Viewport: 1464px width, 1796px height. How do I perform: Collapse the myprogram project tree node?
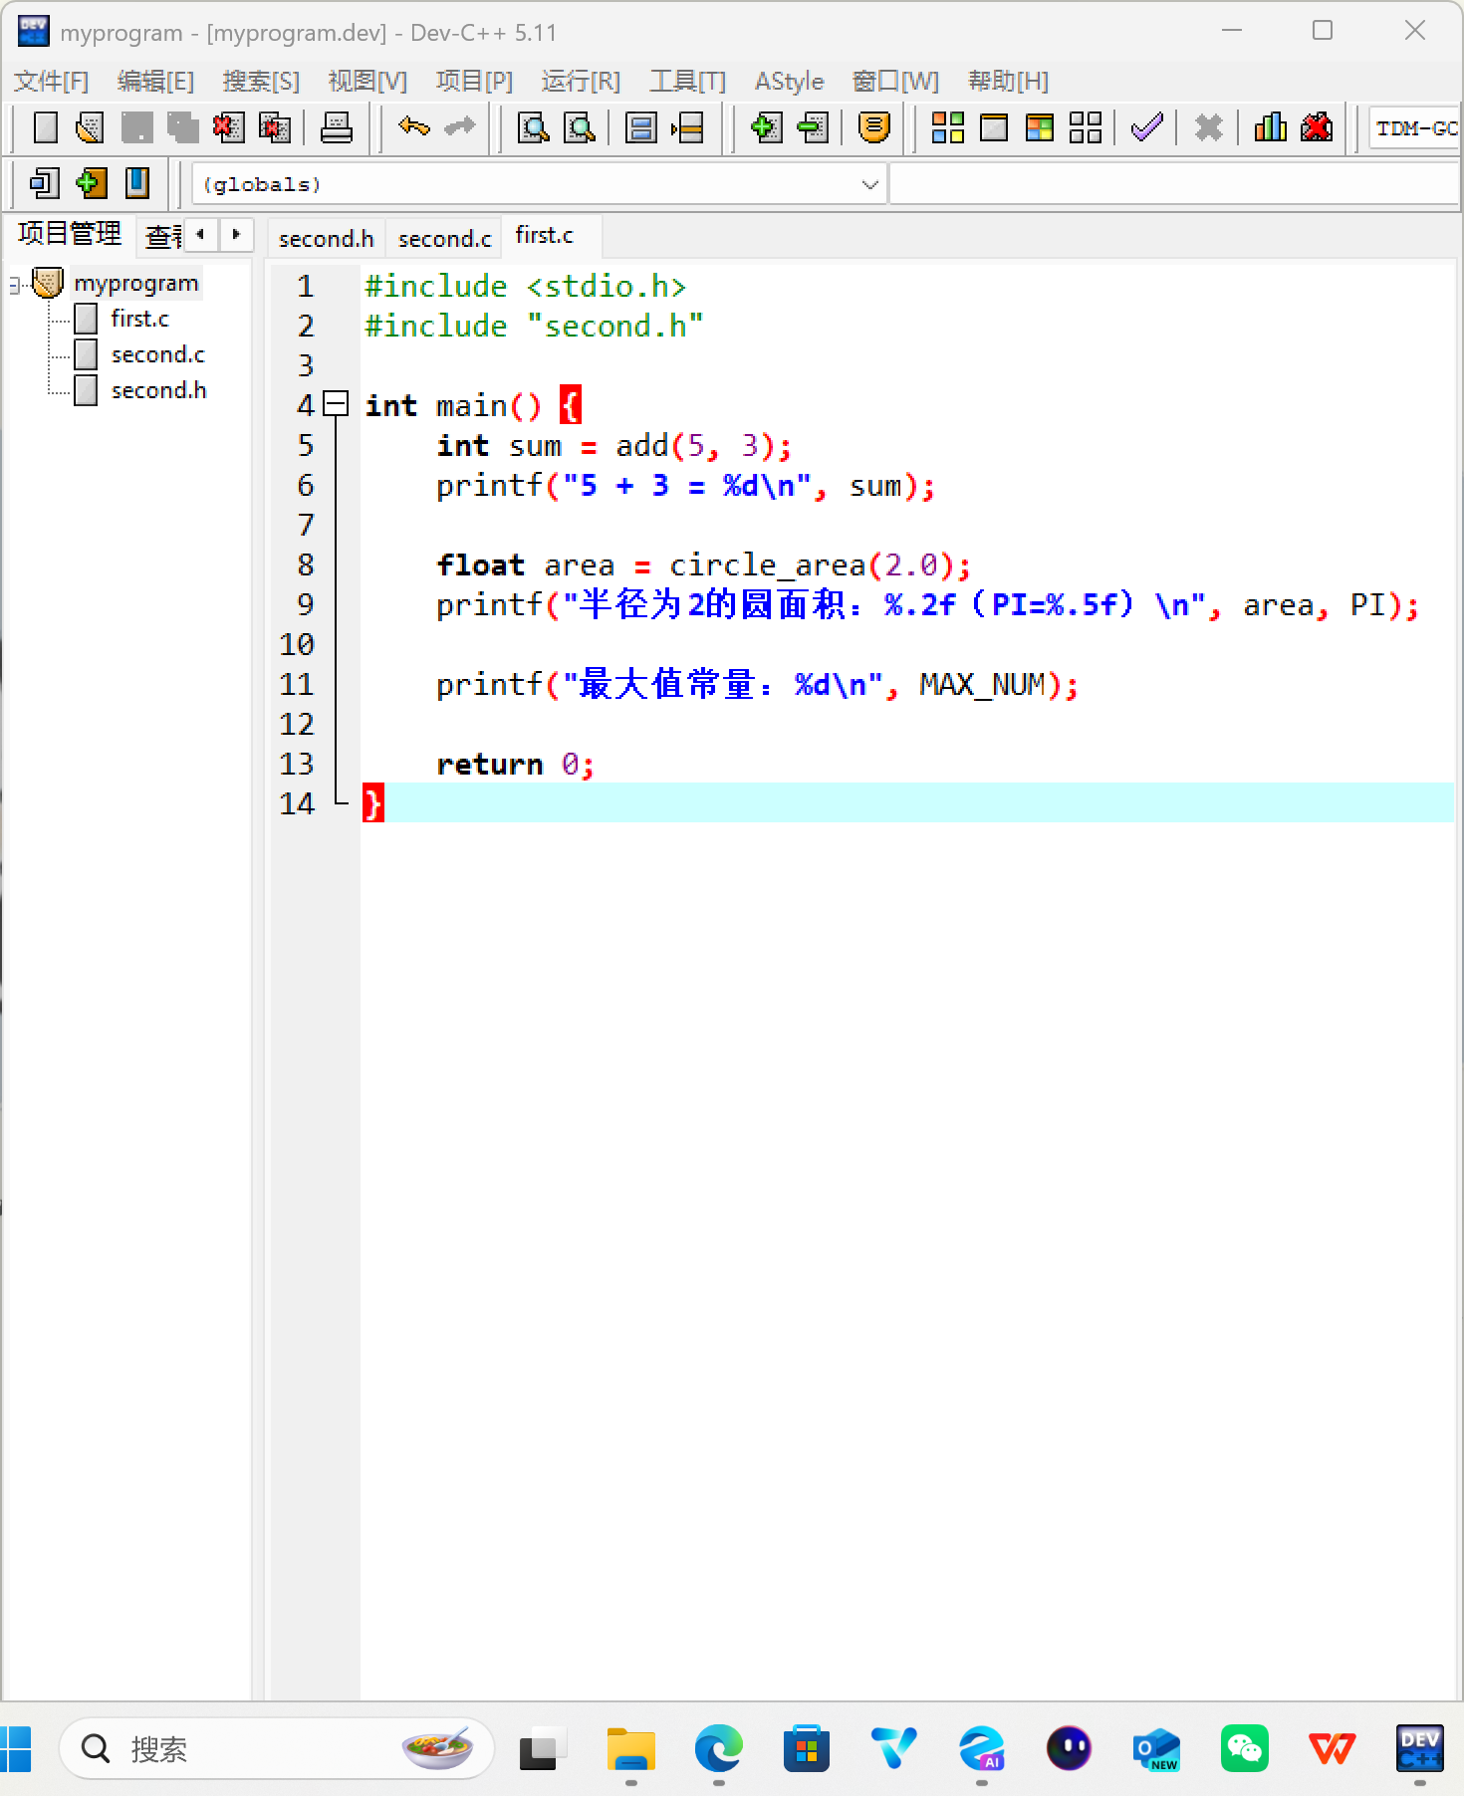16,286
